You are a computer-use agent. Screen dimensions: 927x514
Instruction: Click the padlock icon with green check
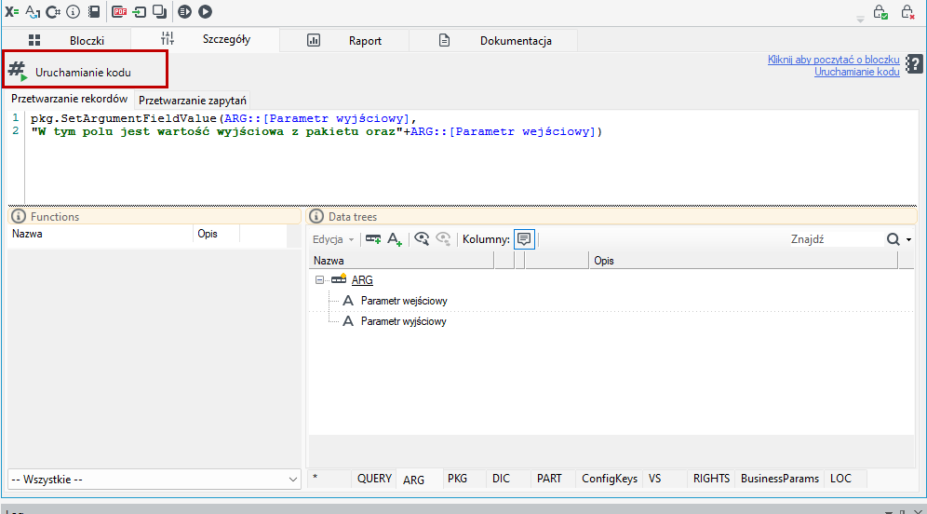click(880, 12)
